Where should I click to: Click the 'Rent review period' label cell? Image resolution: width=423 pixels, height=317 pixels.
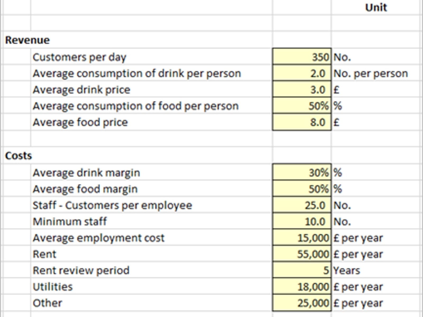[x=81, y=270]
